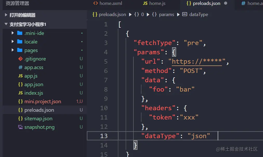Click the pages folder icon

tap(20, 50)
